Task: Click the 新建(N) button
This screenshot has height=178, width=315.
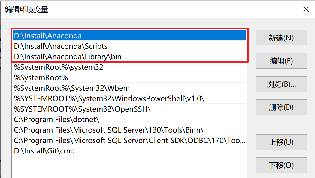Action: (281, 38)
